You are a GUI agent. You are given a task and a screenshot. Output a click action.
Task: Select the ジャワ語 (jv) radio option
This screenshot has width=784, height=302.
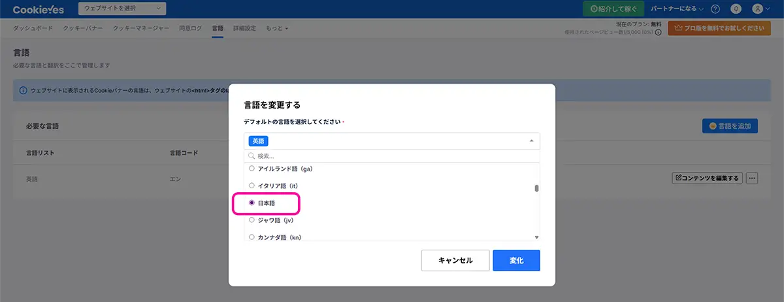[252, 220]
